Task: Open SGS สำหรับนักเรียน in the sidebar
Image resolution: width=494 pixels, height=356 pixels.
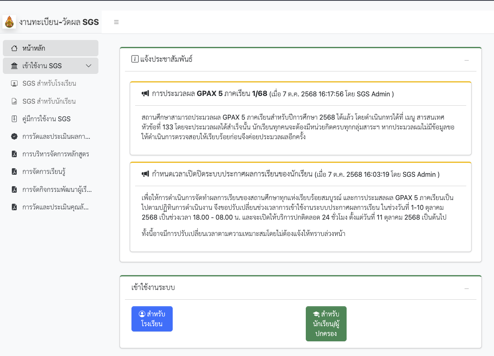Action: click(51, 101)
